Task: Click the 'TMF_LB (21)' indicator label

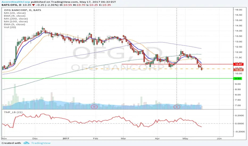Action: coord(13,112)
